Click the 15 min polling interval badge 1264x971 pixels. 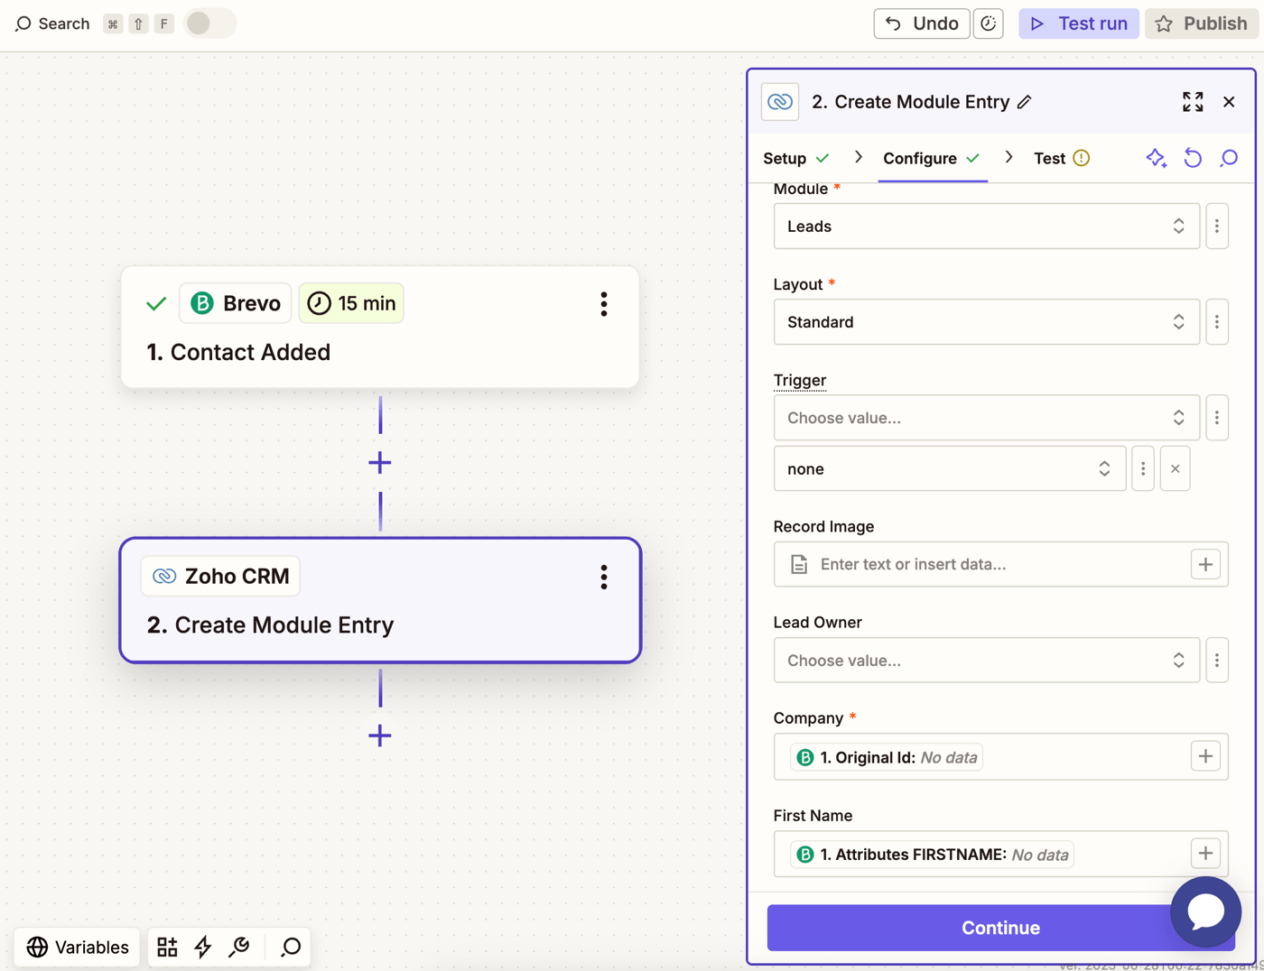pos(351,303)
